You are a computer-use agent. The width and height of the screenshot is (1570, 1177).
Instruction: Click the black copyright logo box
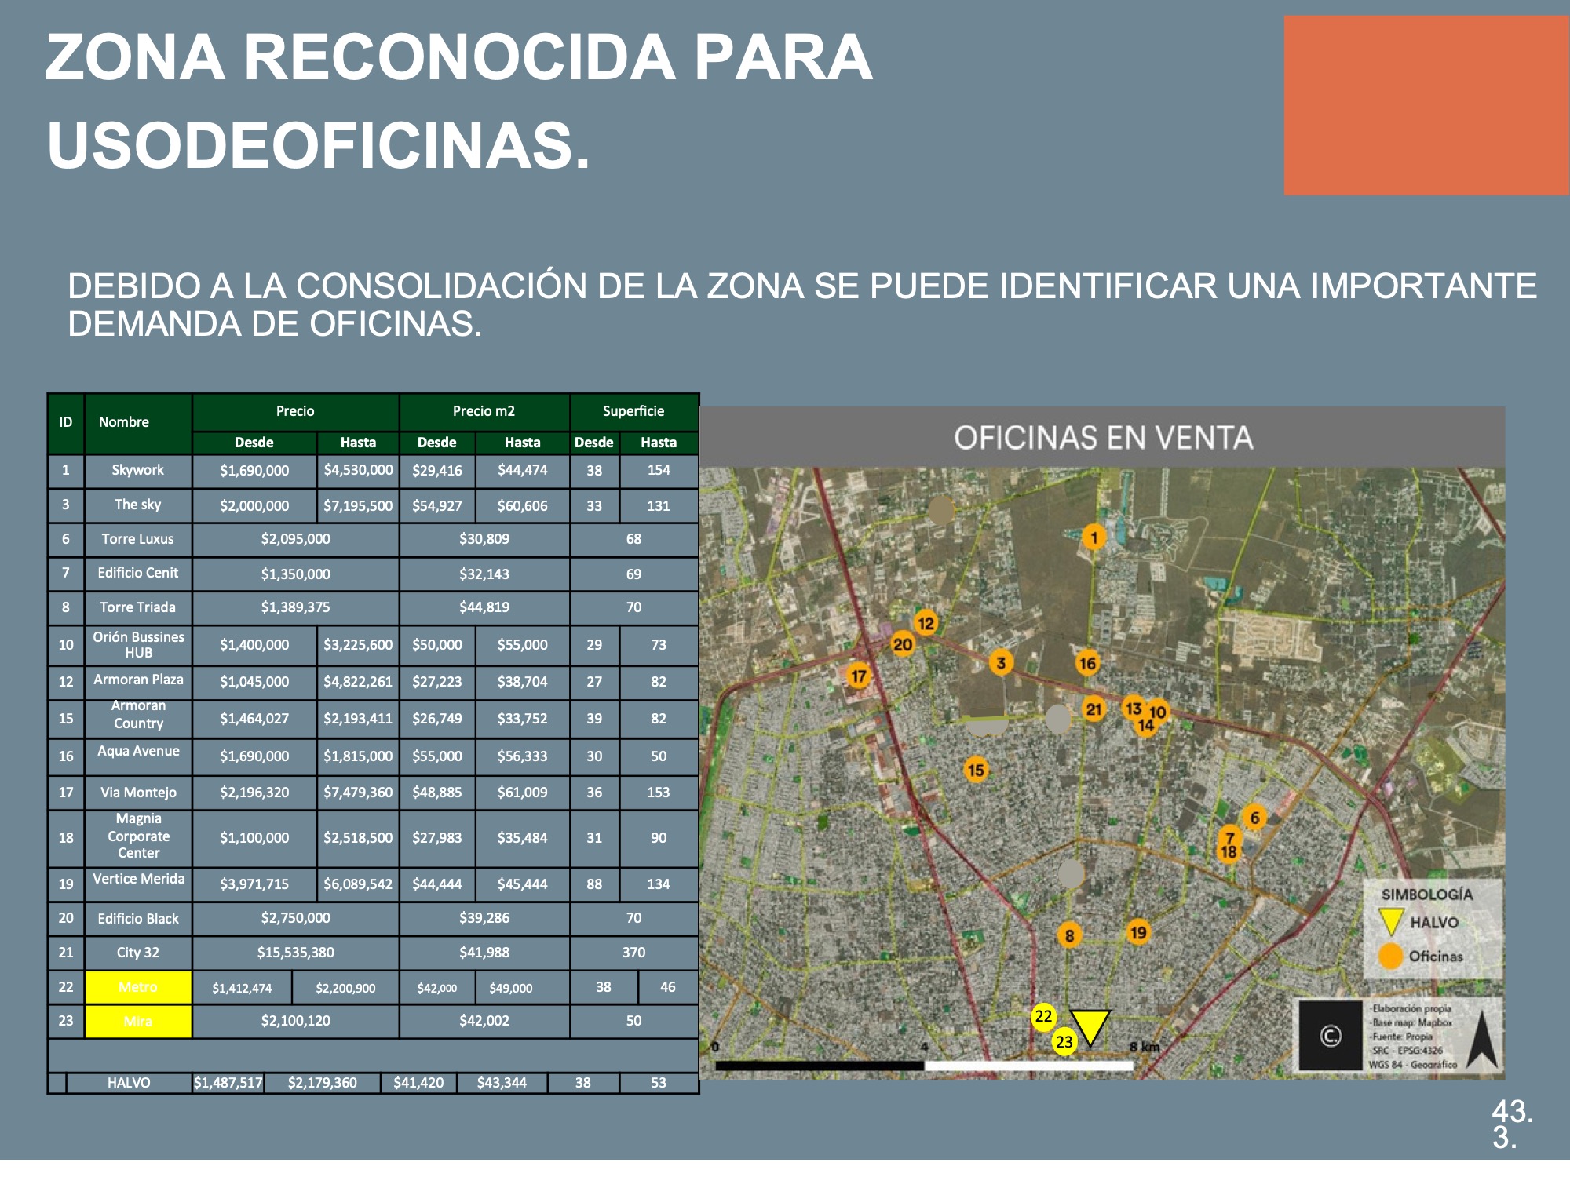(x=1331, y=1035)
